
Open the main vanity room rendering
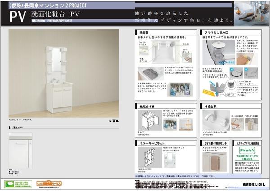[x=63, y=73]
